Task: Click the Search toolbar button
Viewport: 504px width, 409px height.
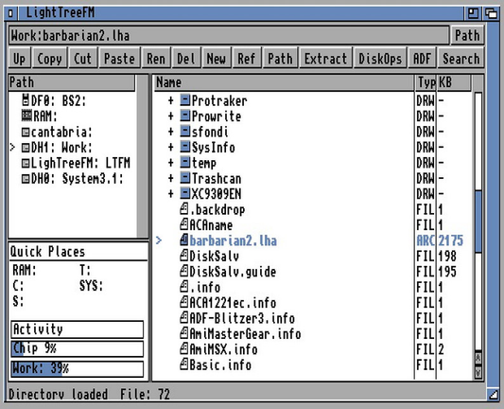Action: click(461, 59)
